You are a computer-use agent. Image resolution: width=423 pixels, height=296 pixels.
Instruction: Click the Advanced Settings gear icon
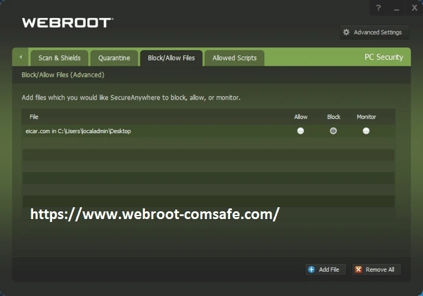346,33
